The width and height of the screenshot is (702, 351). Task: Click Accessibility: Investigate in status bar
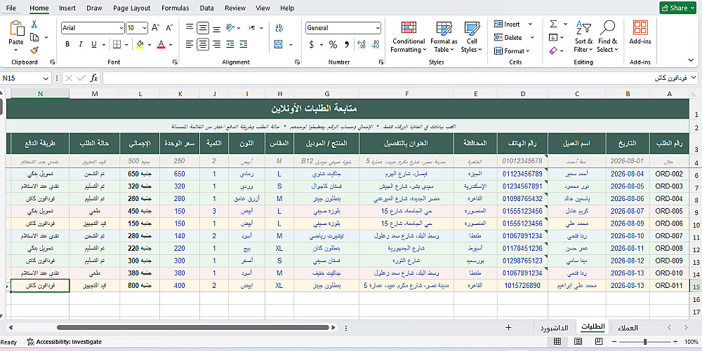[x=64, y=342]
